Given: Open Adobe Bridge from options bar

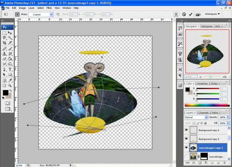Looking at the screenshot, I should coord(198,14).
